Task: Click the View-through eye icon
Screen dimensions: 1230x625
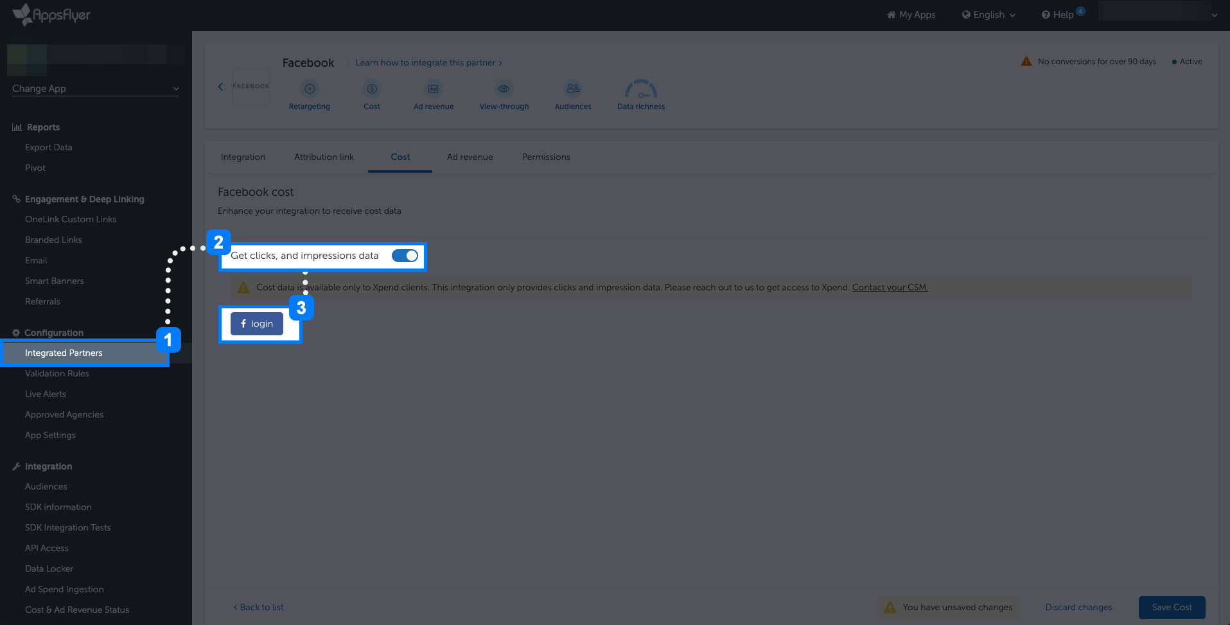Action: [x=504, y=89]
